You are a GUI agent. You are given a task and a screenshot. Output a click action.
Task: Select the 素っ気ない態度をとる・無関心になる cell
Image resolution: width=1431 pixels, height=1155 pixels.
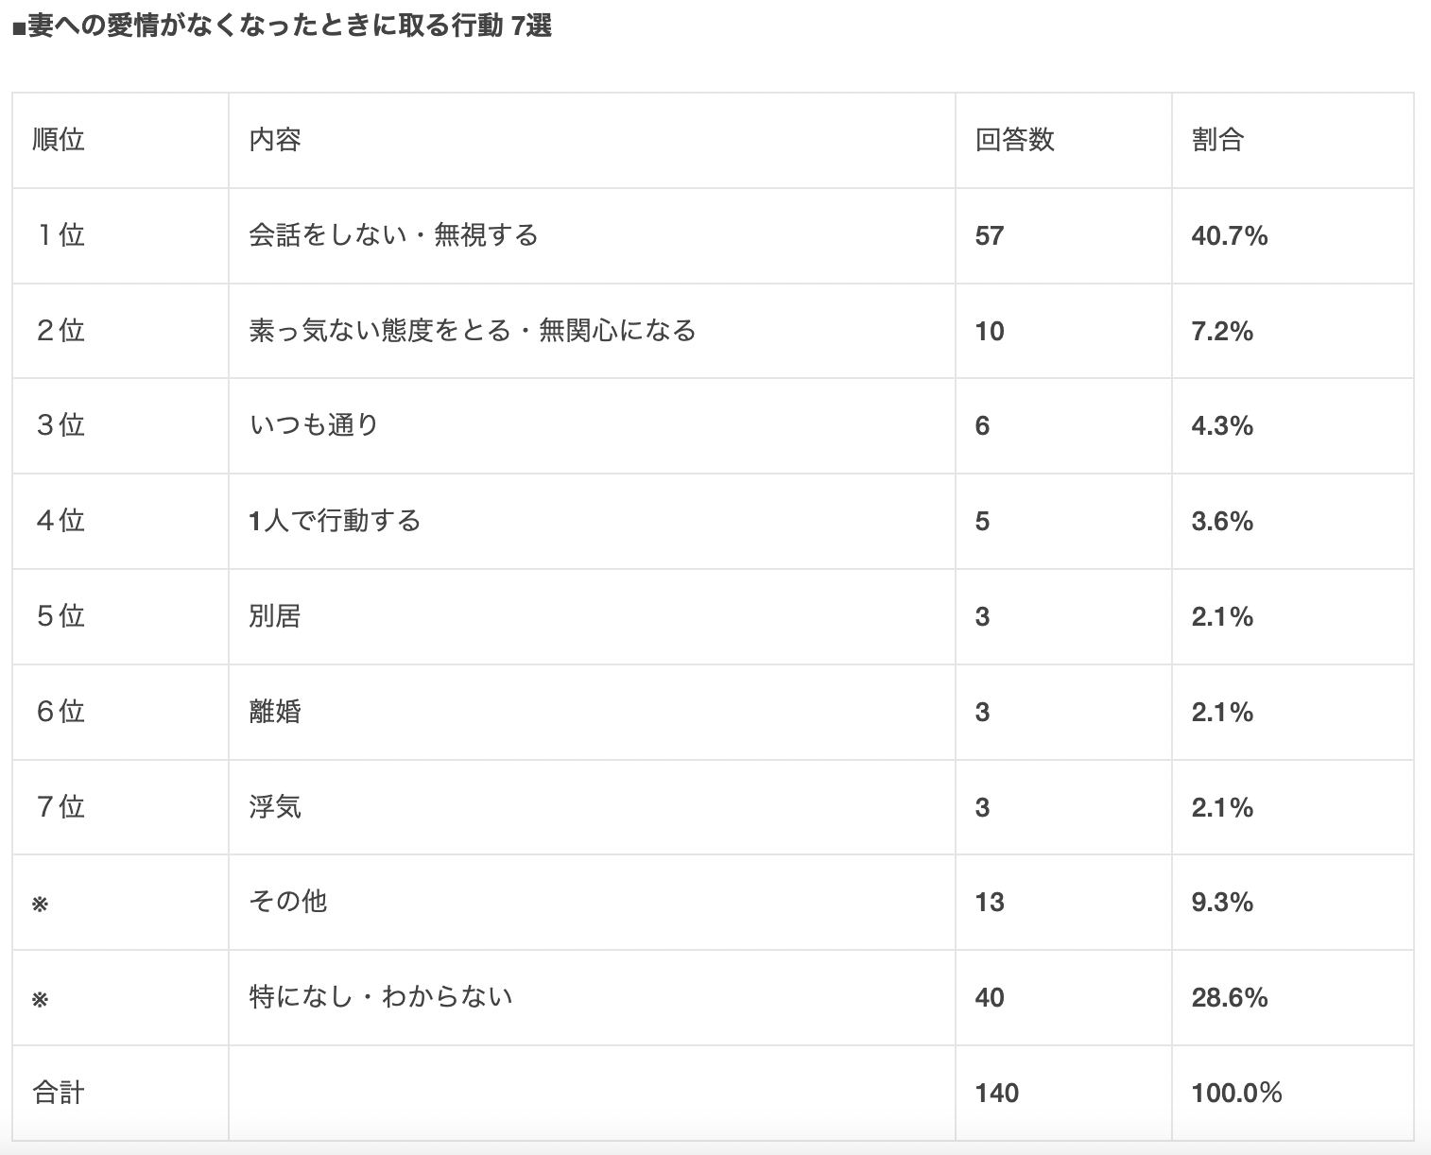(473, 331)
